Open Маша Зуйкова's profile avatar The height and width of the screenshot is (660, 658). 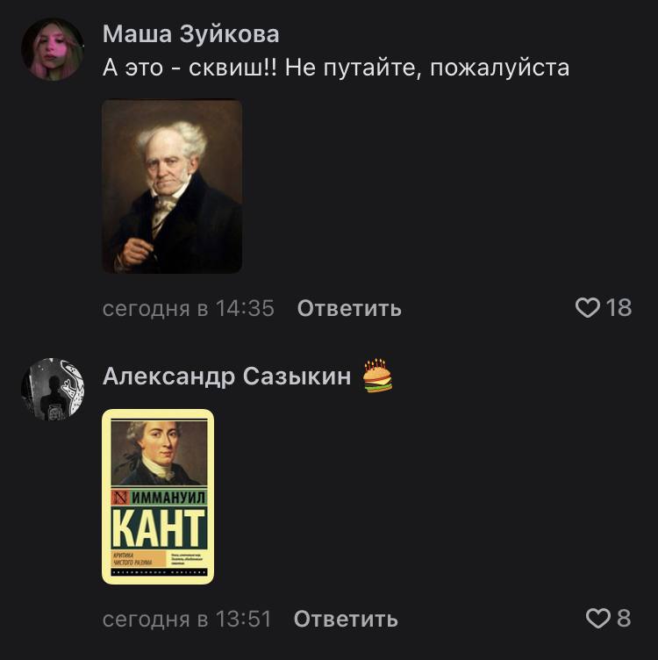point(53,49)
